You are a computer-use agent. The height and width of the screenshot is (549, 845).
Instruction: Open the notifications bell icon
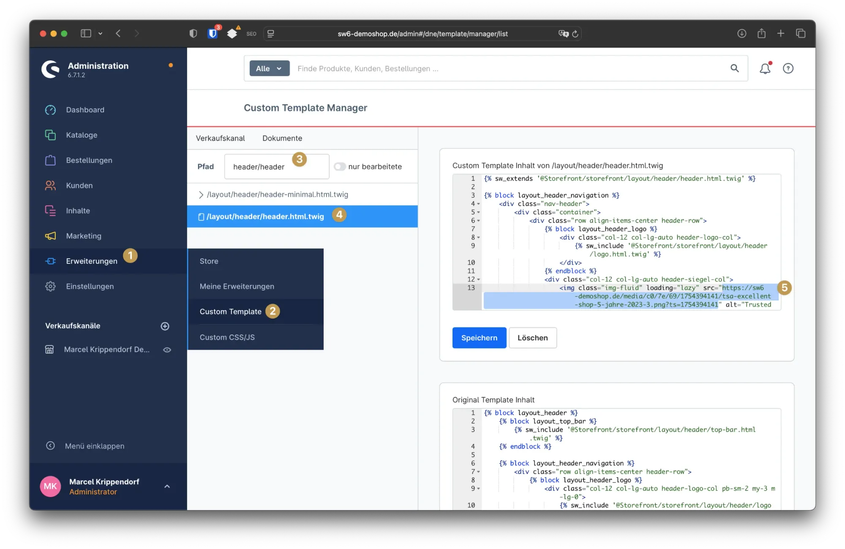[765, 68]
